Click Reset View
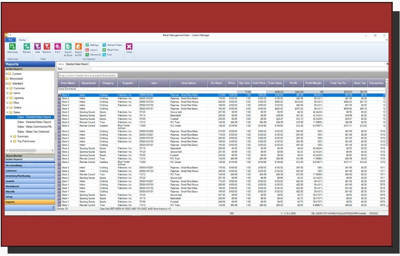400x256 pixels. pyautogui.click(x=111, y=50)
